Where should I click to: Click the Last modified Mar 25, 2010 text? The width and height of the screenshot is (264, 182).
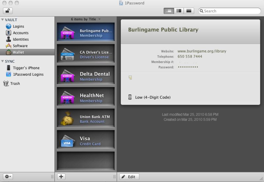point(190,115)
